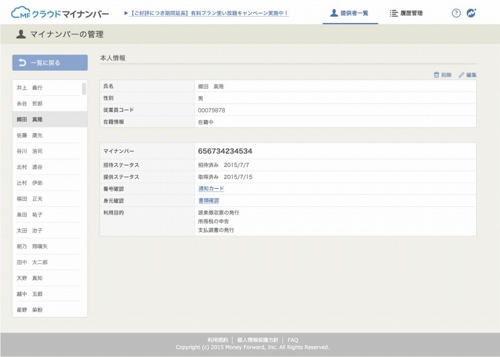Switch to the 履歴管理 tab

click(x=406, y=13)
